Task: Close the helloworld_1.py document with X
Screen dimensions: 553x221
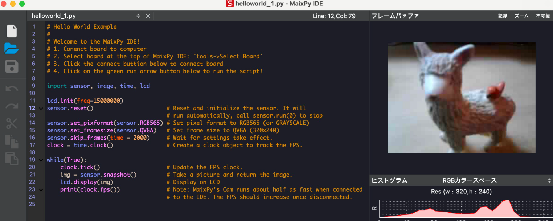Action: click(148, 16)
